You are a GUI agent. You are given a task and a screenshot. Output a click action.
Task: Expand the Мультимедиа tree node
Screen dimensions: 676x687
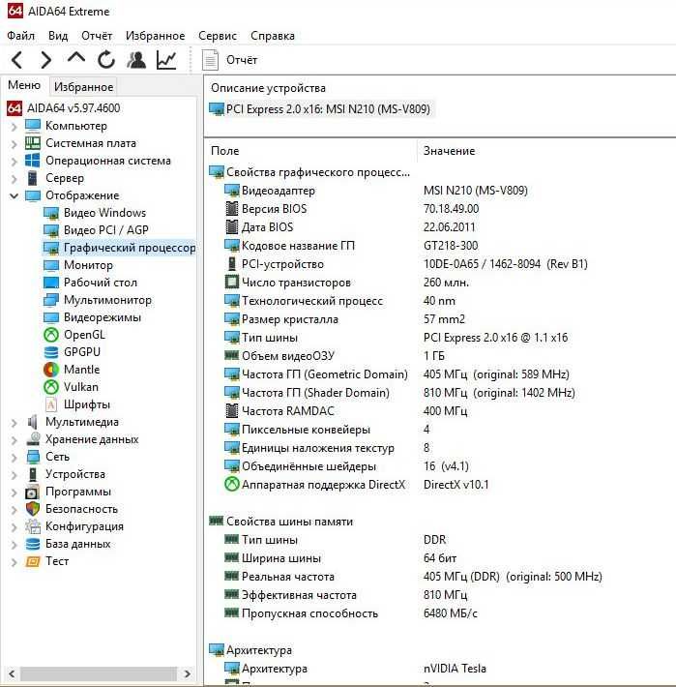pos(14,423)
